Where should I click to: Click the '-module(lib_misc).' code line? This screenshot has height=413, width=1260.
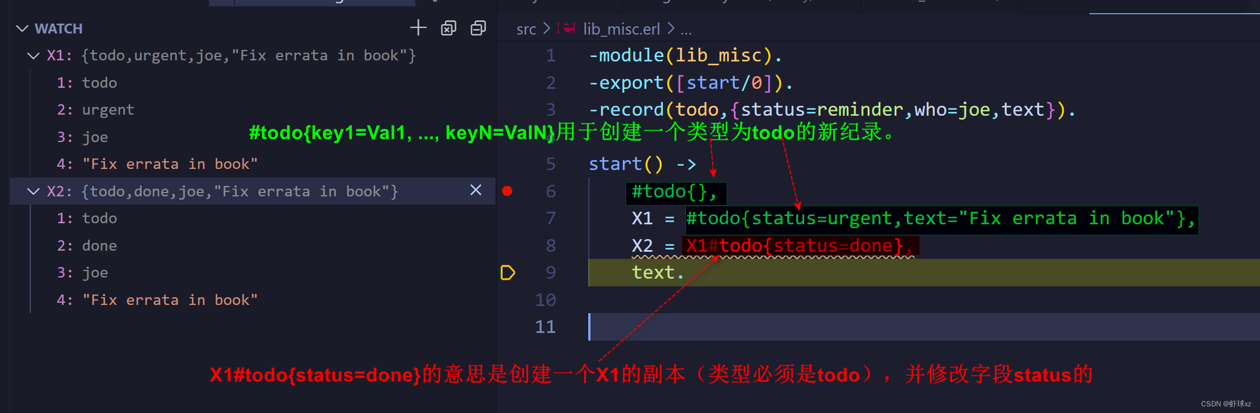685,55
